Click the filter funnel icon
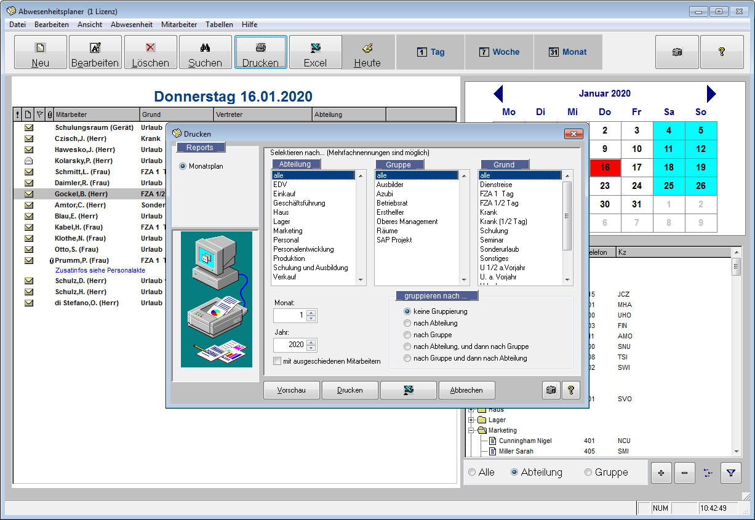Image resolution: width=755 pixels, height=520 pixels. (x=730, y=473)
